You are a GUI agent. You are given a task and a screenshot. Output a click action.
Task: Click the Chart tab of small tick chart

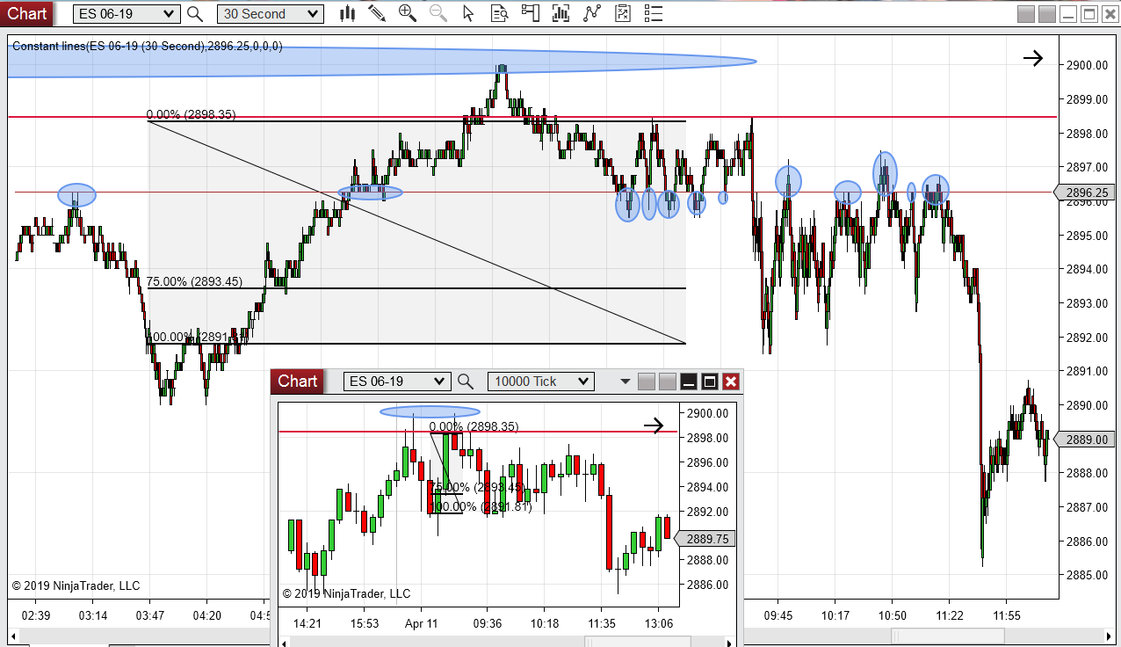pyautogui.click(x=297, y=381)
